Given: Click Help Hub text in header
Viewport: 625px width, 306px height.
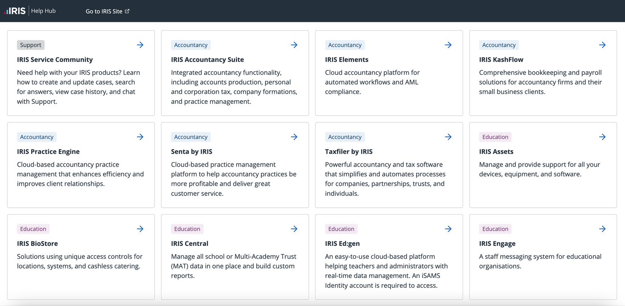Looking at the screenshot, I should (43, 11).
